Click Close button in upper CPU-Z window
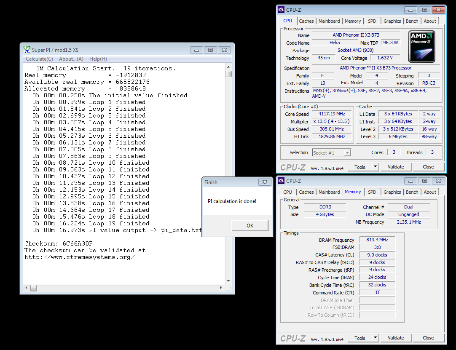This screenshot has height=350, width=456. point(428,167)
